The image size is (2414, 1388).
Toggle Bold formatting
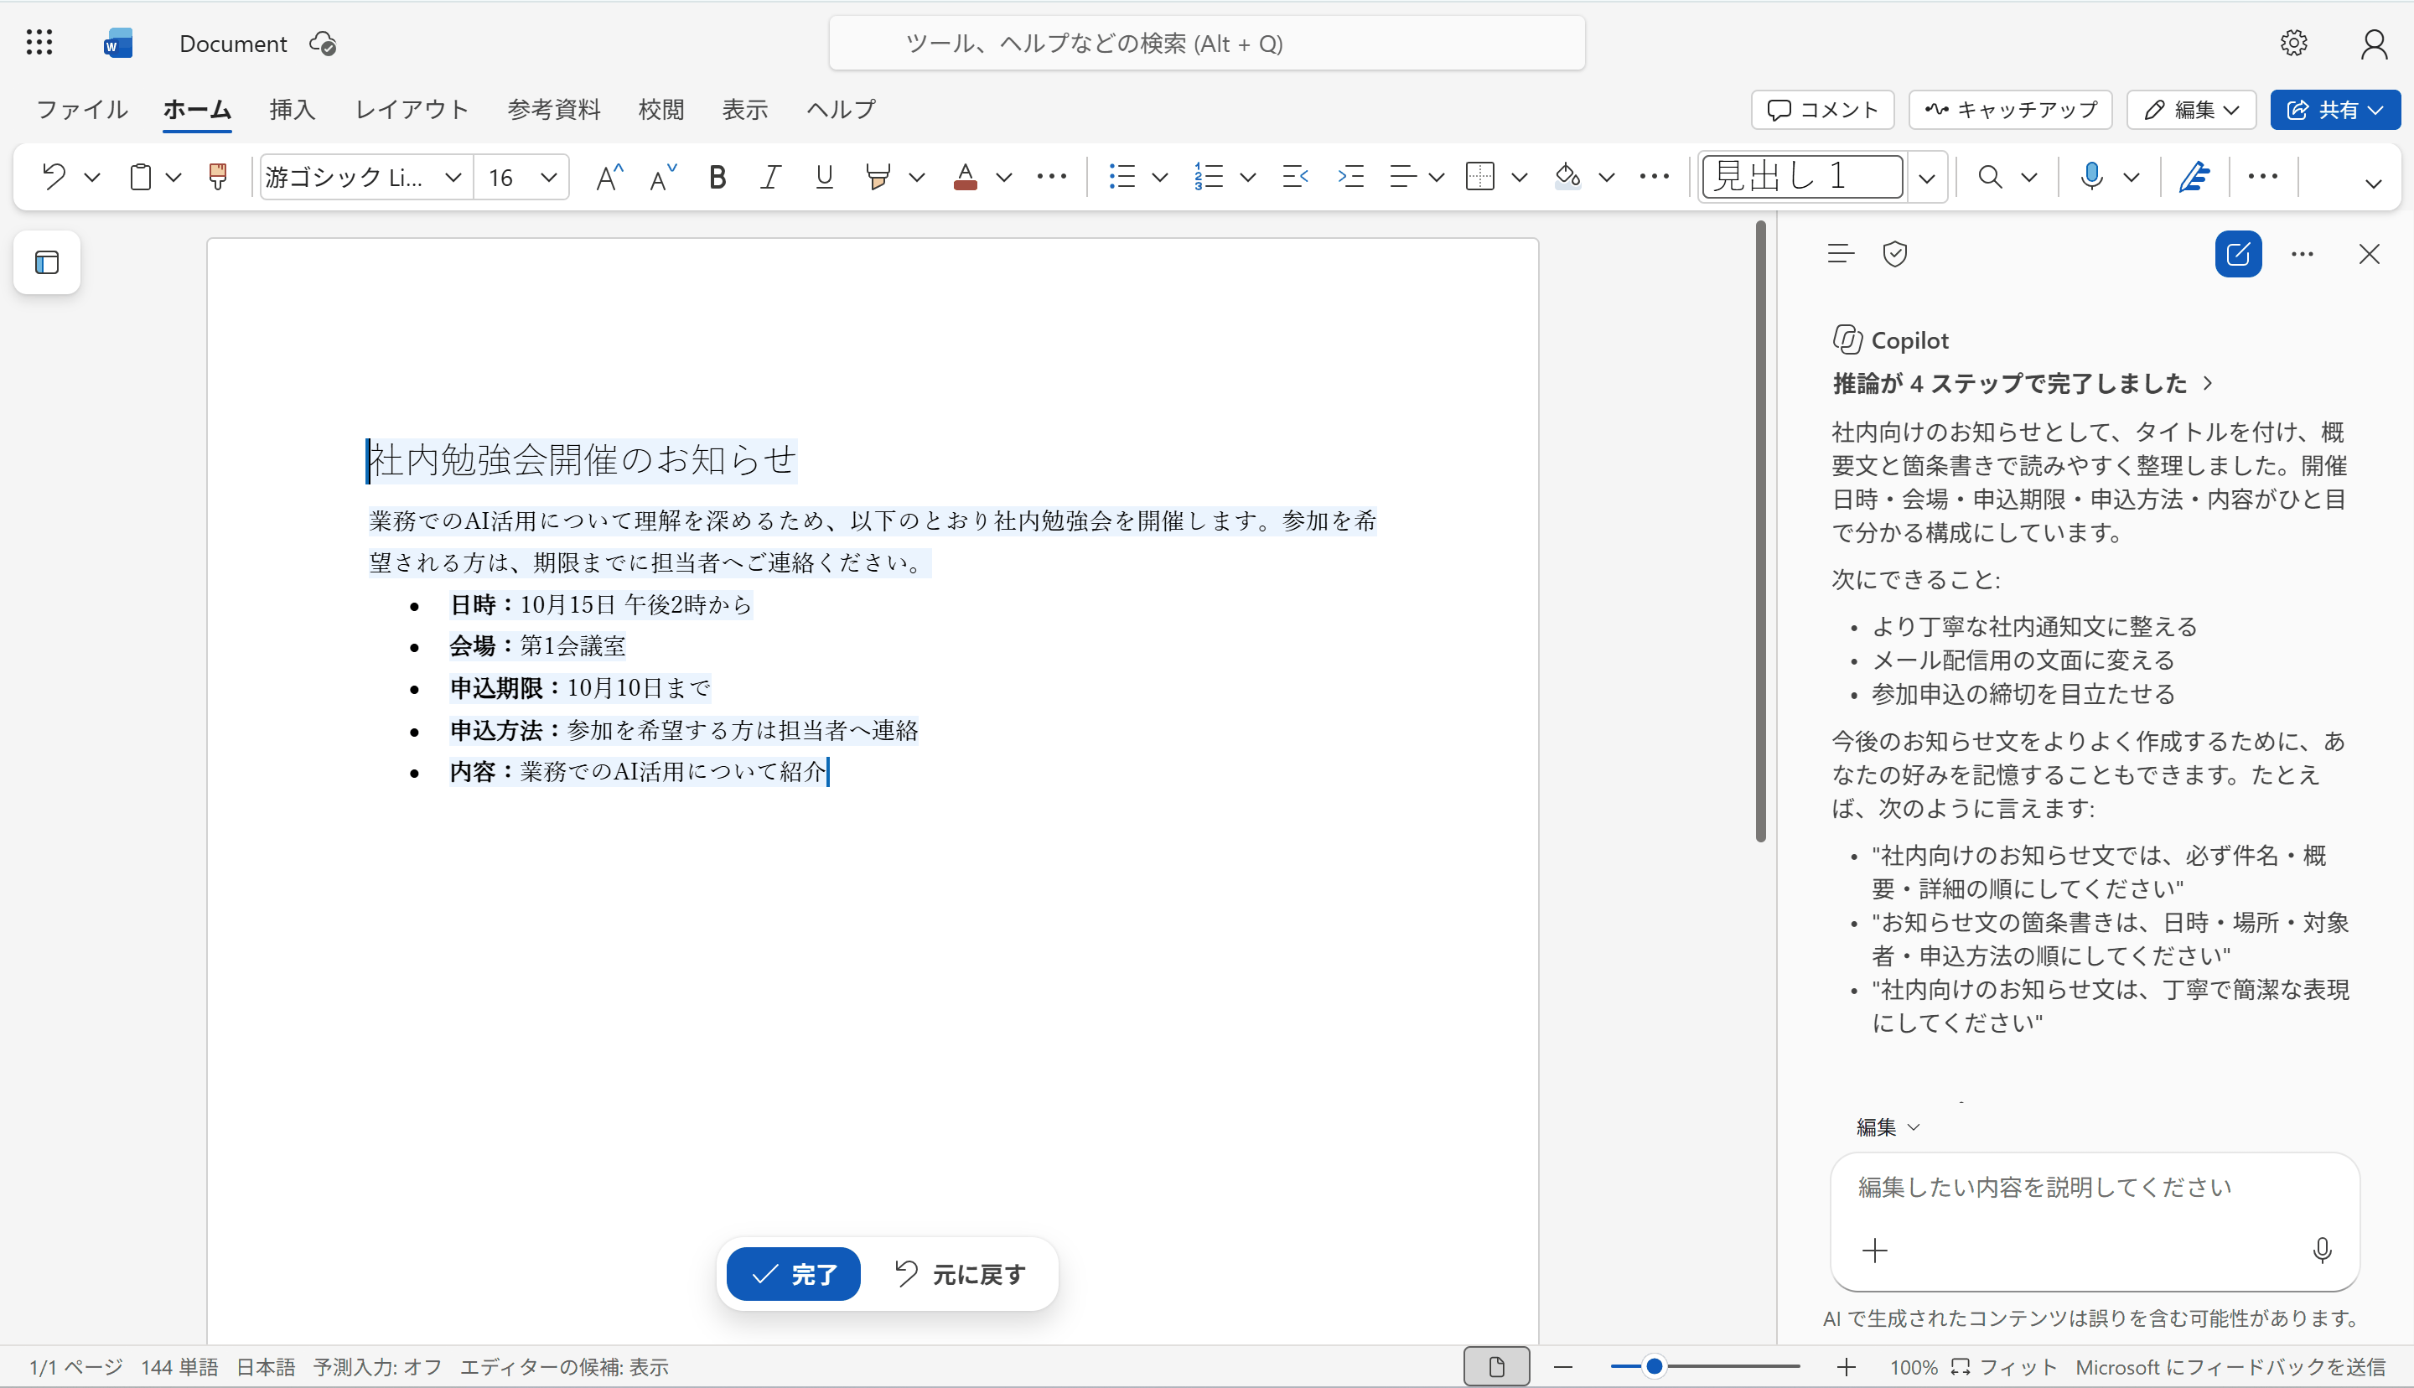(717, 176)
